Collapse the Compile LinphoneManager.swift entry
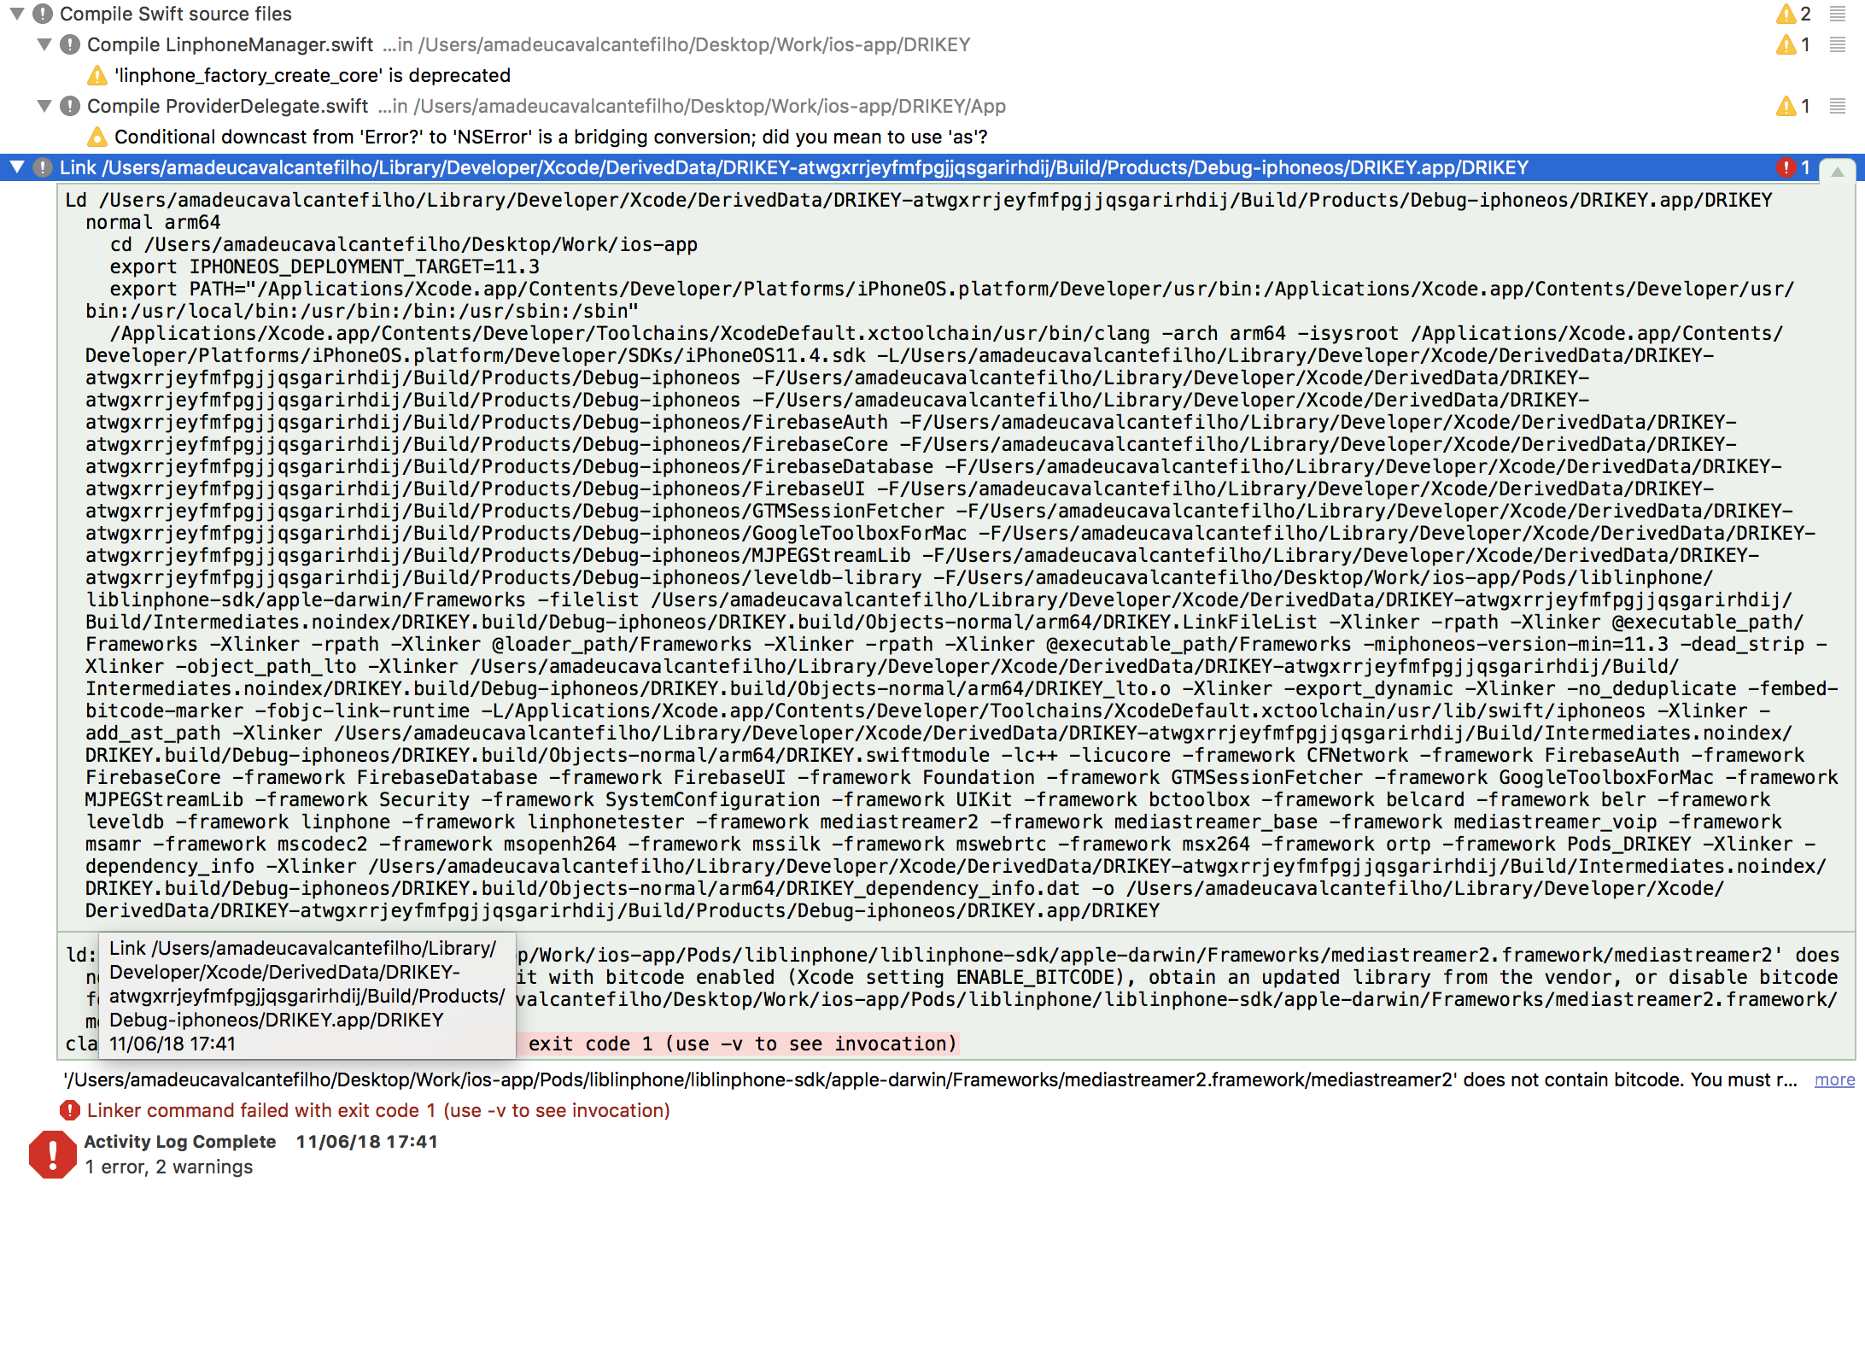The height and width of the screenshot is (1363, 1865). (44, 44)
